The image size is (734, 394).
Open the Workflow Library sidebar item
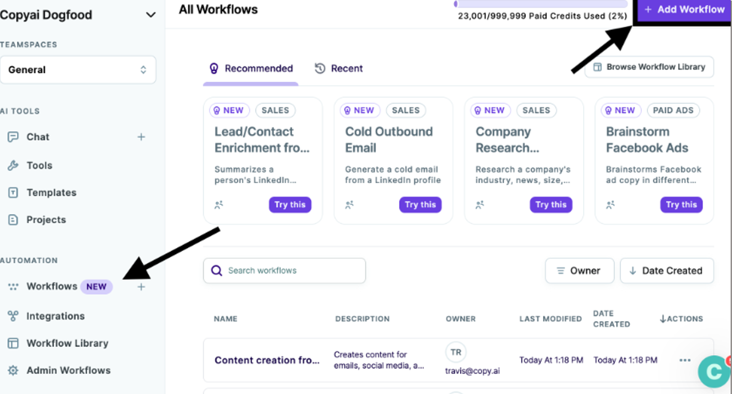pos(67,343)
